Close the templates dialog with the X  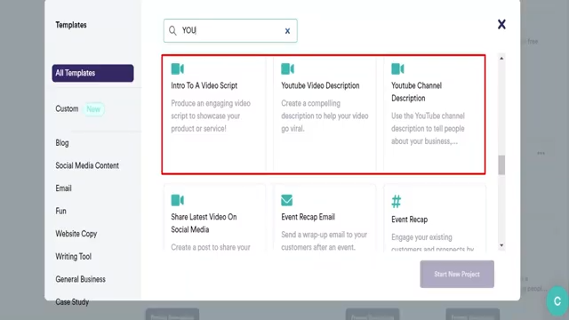(501, 24)
